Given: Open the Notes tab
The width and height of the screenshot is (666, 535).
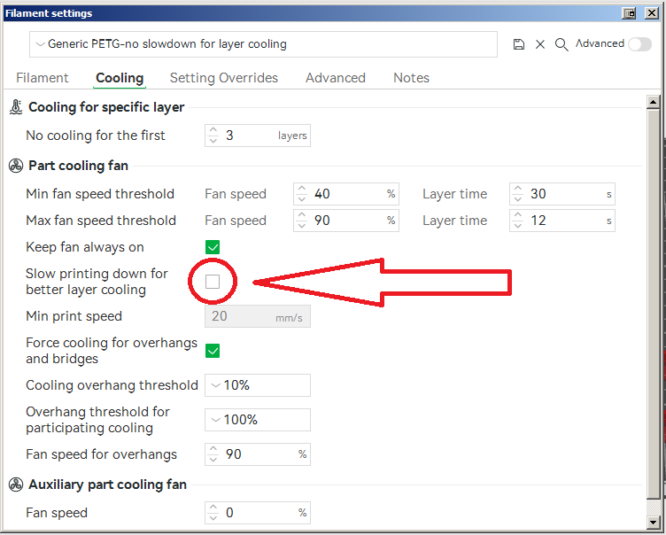Looking at the screenshot, I should (x=411, y=78).
